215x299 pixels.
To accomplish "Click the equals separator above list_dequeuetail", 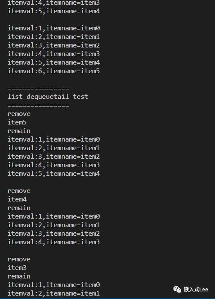I will (38, 89).
